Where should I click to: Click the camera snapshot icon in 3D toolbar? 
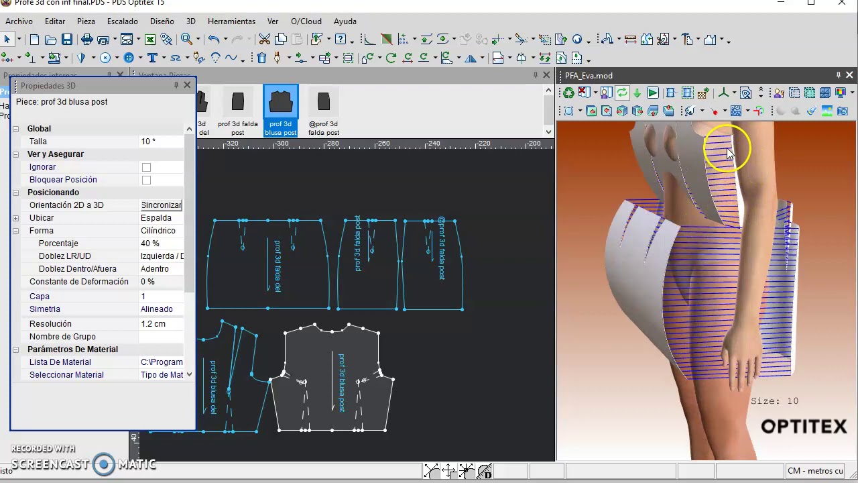coord(843,111)
